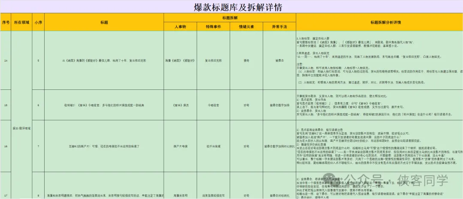
Task: Select the 复出依旧光彩 cell
Action: 213,60
